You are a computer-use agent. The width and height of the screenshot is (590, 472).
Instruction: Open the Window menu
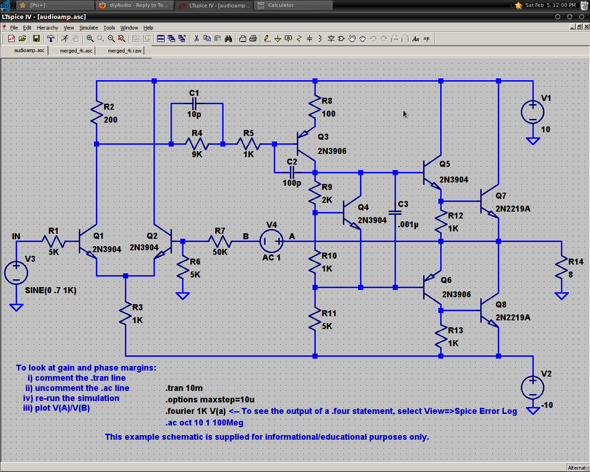[x=129, y=28]
